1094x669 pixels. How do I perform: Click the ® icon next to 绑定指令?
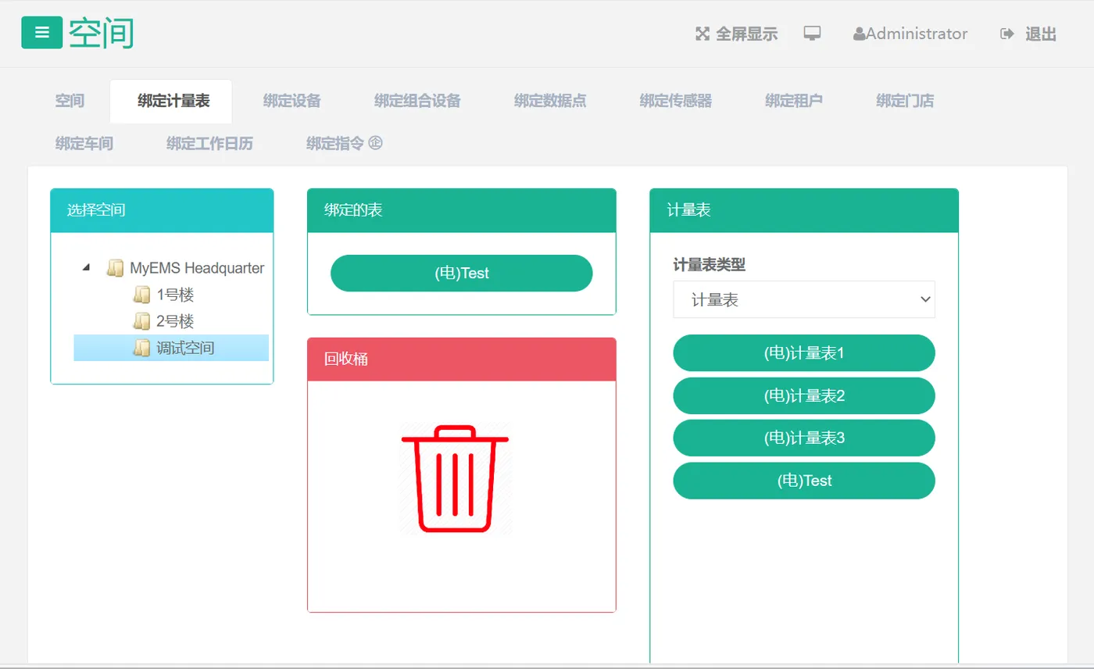377,143
